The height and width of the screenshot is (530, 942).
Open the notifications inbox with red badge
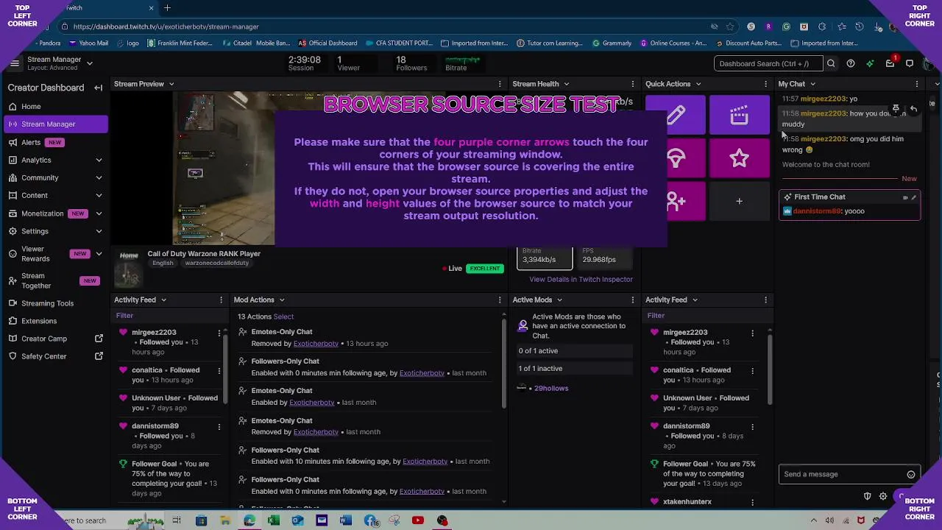click(x=890, y=63)
